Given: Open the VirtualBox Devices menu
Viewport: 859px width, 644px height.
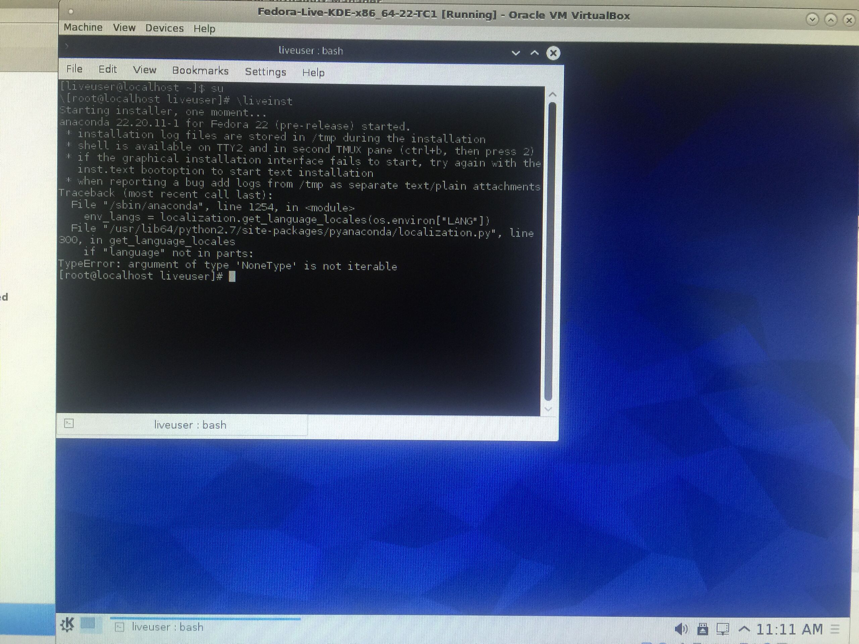Looking at the screenshot, I should pyautogui.click(x=164, y=28).
